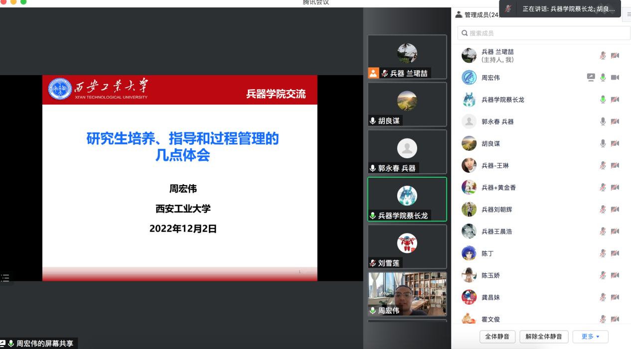Click the list icon at the slide's left edge
This screenshot has height=349, width=631.
coord(5,278)
